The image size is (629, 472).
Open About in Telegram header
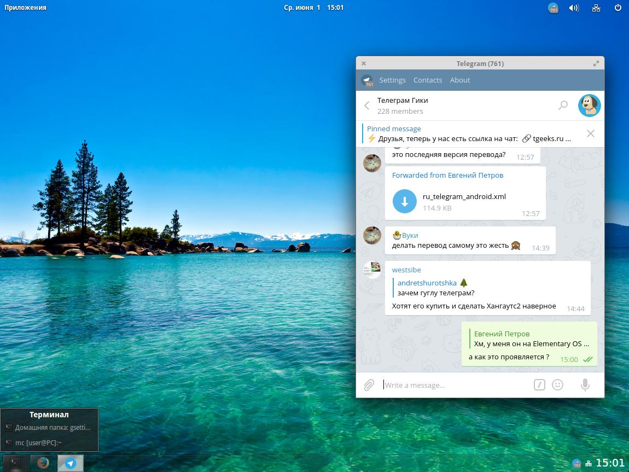[459, 80]
